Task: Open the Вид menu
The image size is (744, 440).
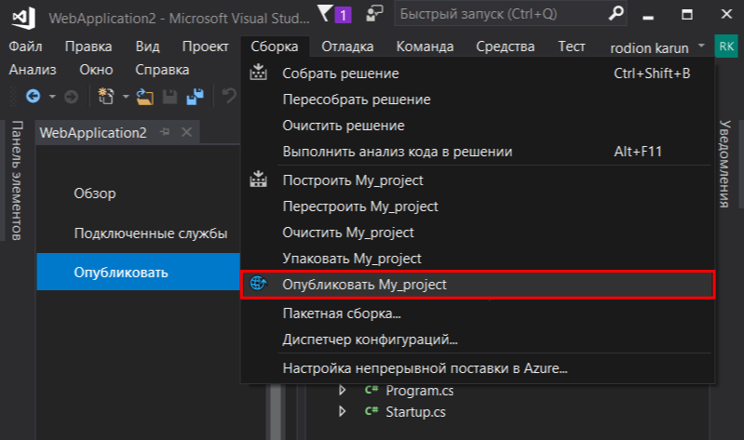Action: tap(147, 47)
